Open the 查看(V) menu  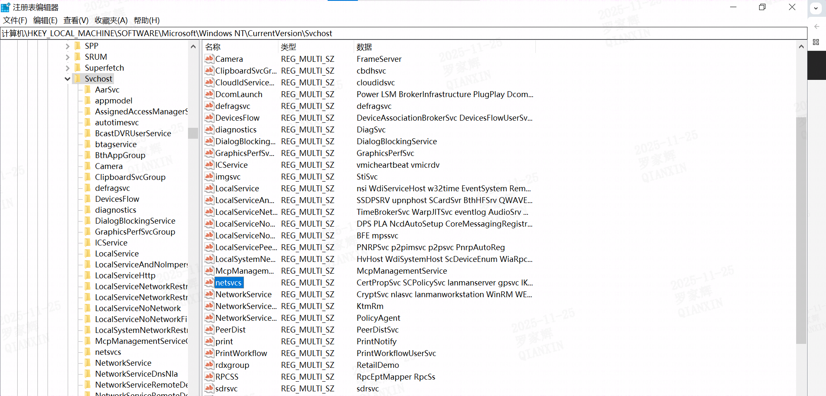76,20
